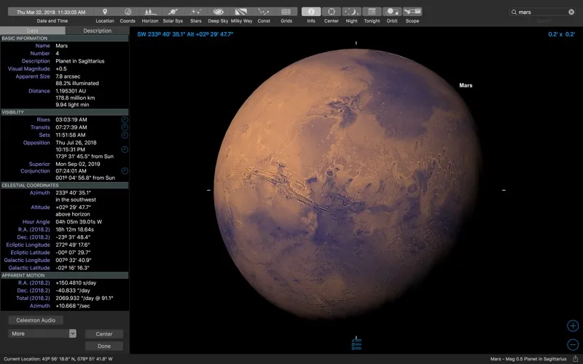Toggle Night vision mode

(351, 12)
